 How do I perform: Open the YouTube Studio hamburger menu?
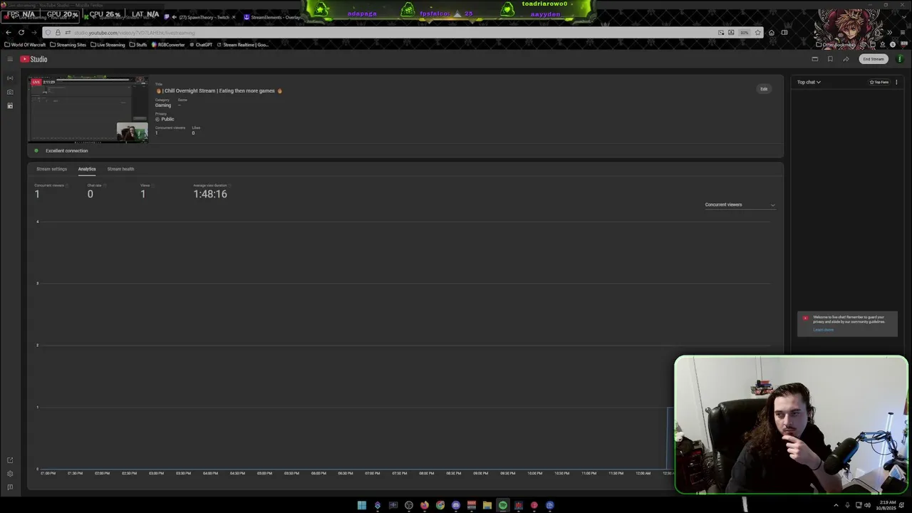10,59
